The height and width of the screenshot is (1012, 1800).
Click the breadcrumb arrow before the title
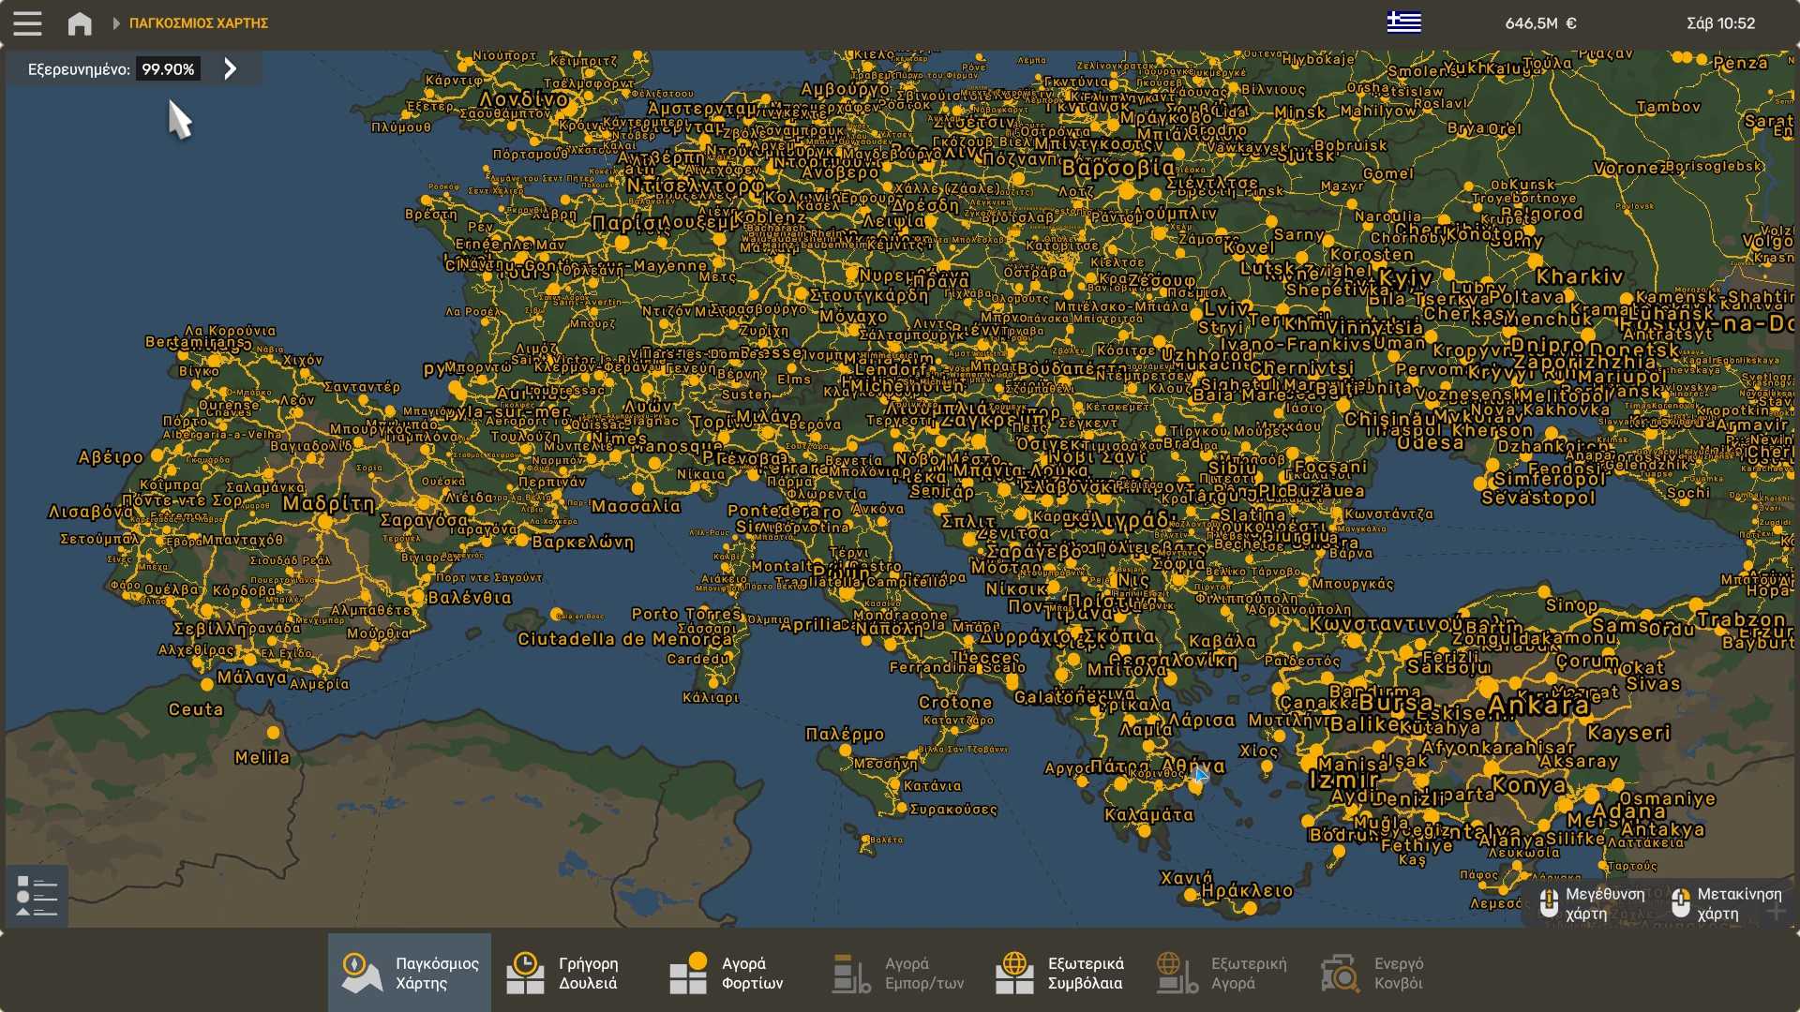point(116,22)
